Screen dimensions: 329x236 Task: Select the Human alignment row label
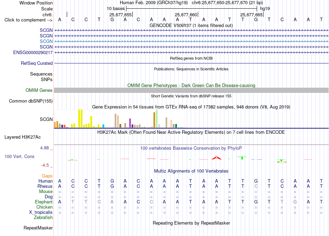45,181
